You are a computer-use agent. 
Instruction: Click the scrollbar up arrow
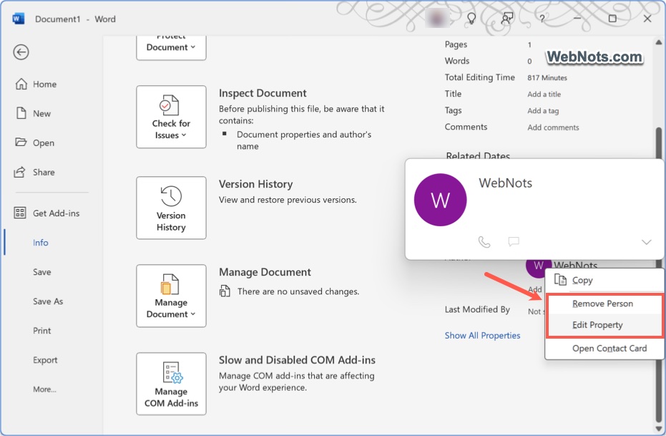click(x=658, y=42)
